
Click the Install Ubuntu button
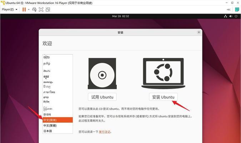point(163,97)
